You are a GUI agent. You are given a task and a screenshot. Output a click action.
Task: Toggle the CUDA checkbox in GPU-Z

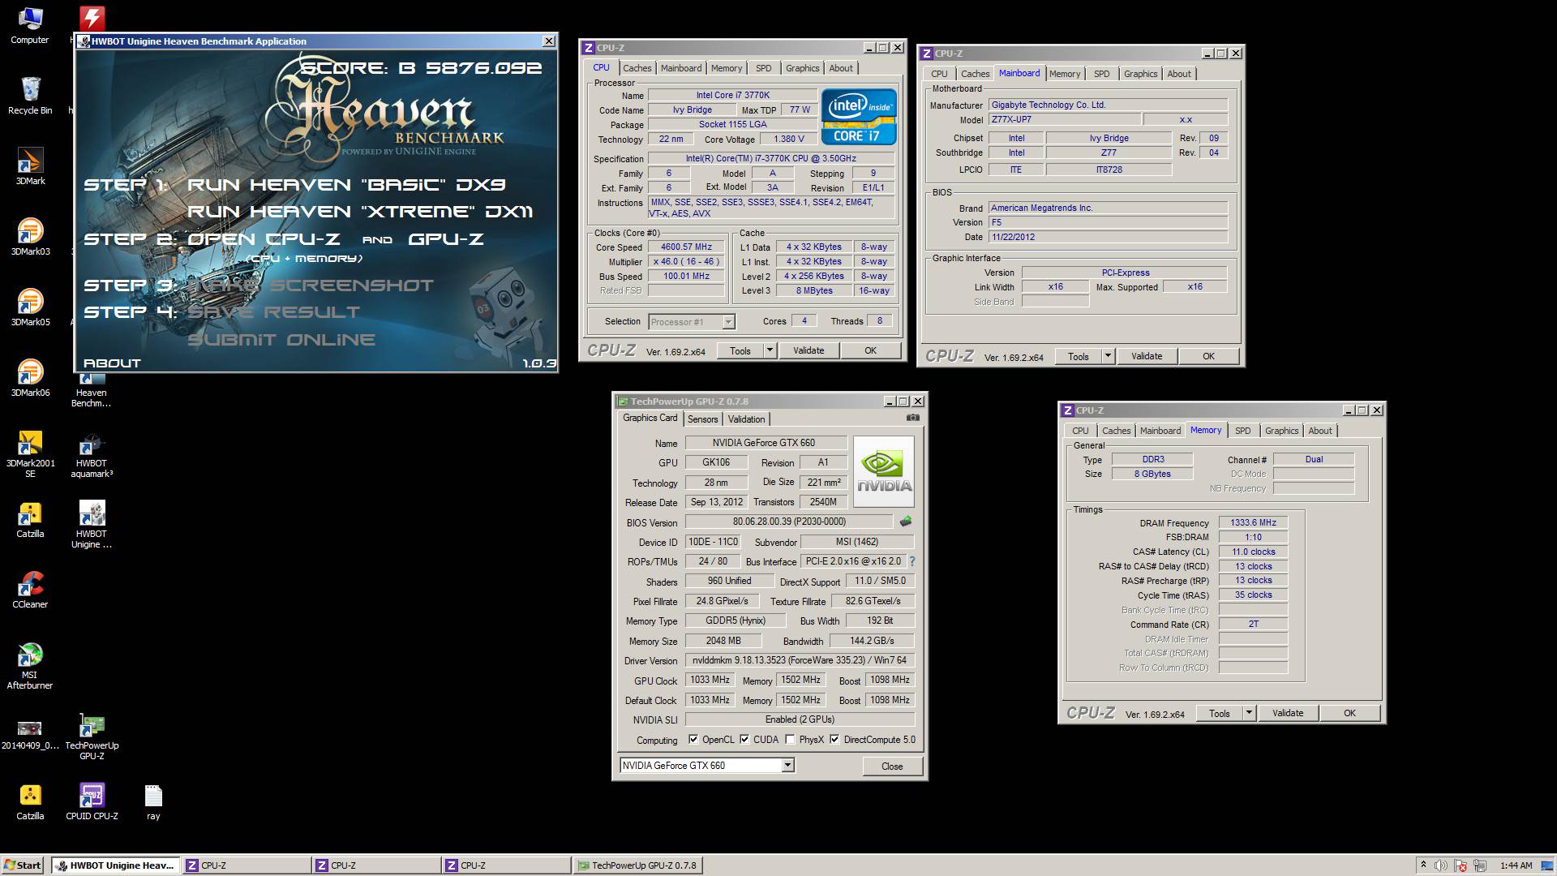pyautogui.click(x=744, y=739)
